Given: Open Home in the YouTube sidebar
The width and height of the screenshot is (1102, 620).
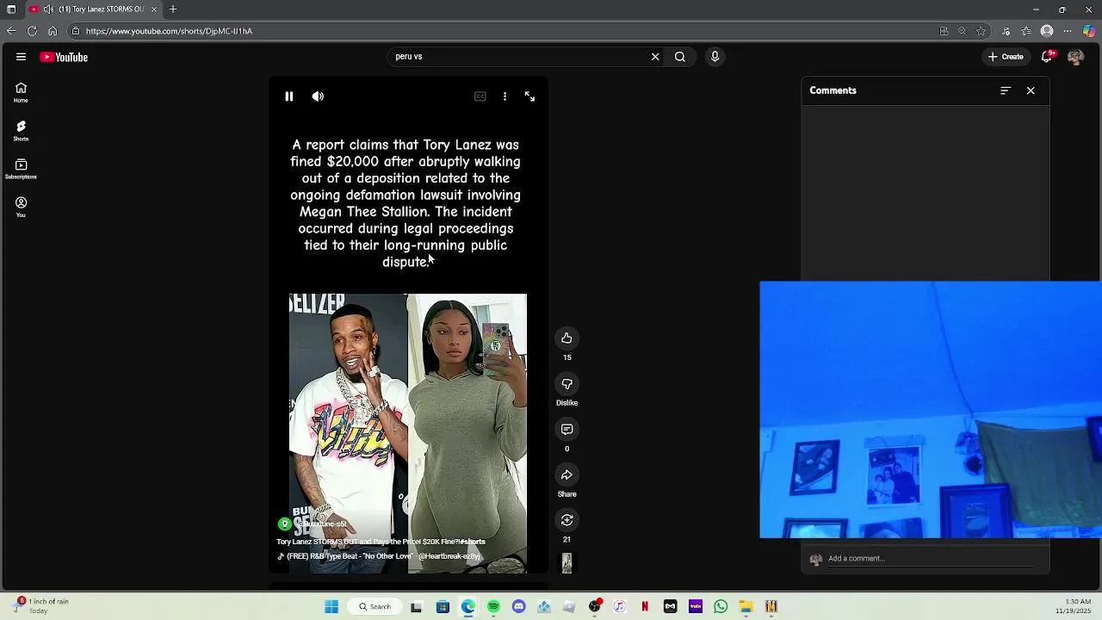Looking at the screenshot, I should coord(21,92).
